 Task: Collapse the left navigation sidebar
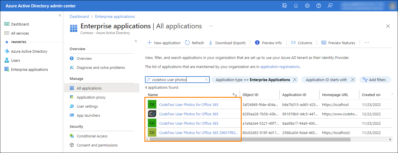[60, 15]
